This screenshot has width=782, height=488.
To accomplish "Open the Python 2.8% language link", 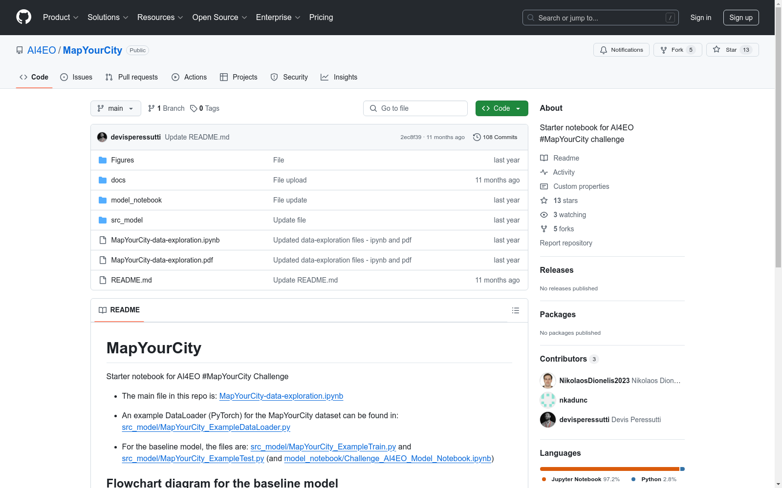I will [x=654, y=479].
